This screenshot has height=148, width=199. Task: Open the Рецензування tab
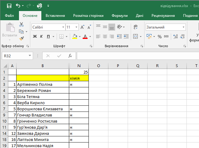[x=163, y=16]
